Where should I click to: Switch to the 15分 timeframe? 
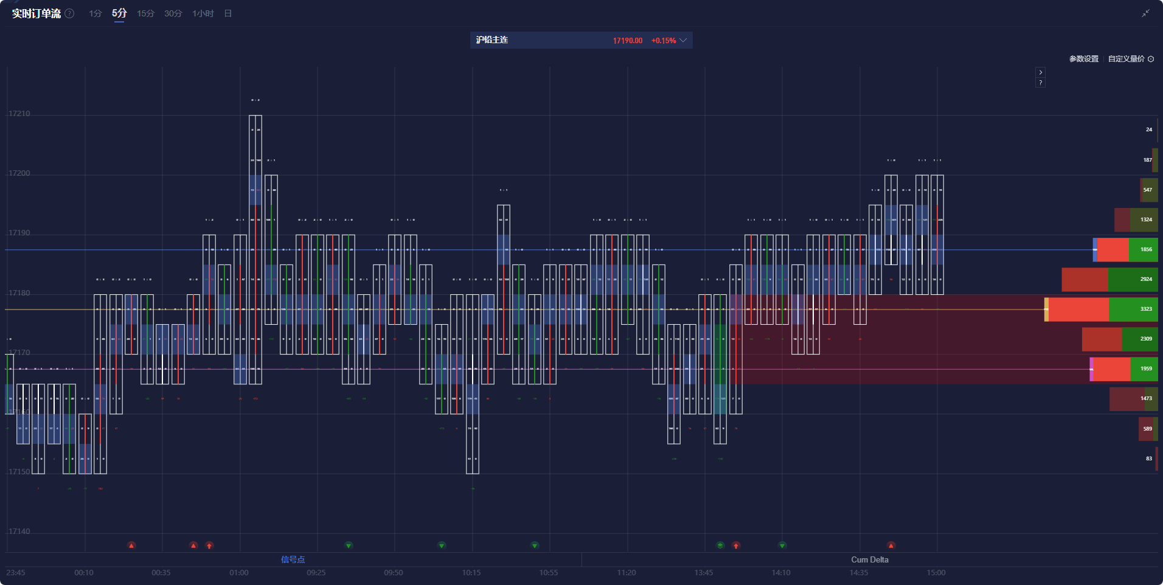145,13
